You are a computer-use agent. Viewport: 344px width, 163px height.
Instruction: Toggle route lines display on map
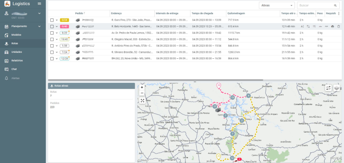328,88
